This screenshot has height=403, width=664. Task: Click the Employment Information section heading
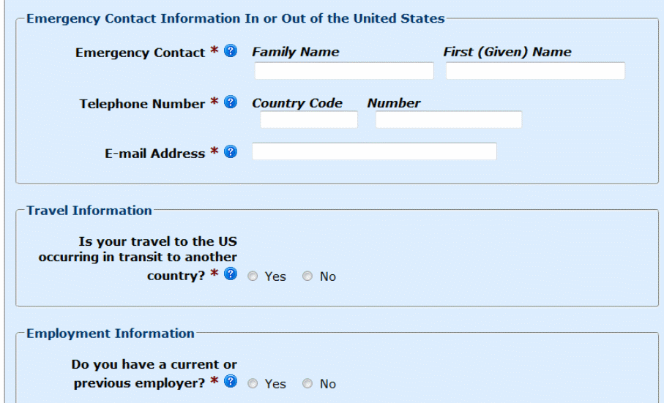click(111, 334)
